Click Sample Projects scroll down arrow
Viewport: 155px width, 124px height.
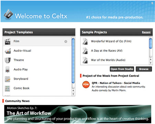click(x=151, y=63)
